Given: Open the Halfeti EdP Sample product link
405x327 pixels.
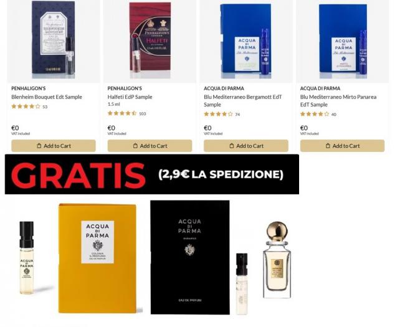Looking at the screenshot, I should 130,97.
